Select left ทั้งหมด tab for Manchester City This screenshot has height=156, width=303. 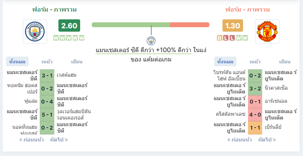[x=17, y=62]
